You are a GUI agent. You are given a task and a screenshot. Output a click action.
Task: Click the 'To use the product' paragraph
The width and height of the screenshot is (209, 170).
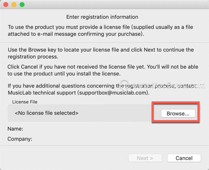(100, 30)
